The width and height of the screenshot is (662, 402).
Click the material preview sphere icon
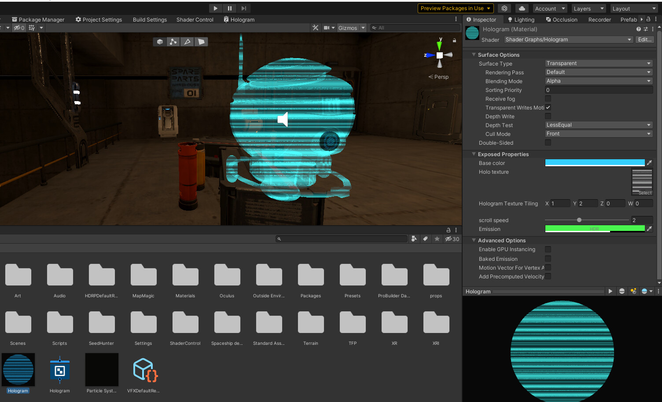622,291
